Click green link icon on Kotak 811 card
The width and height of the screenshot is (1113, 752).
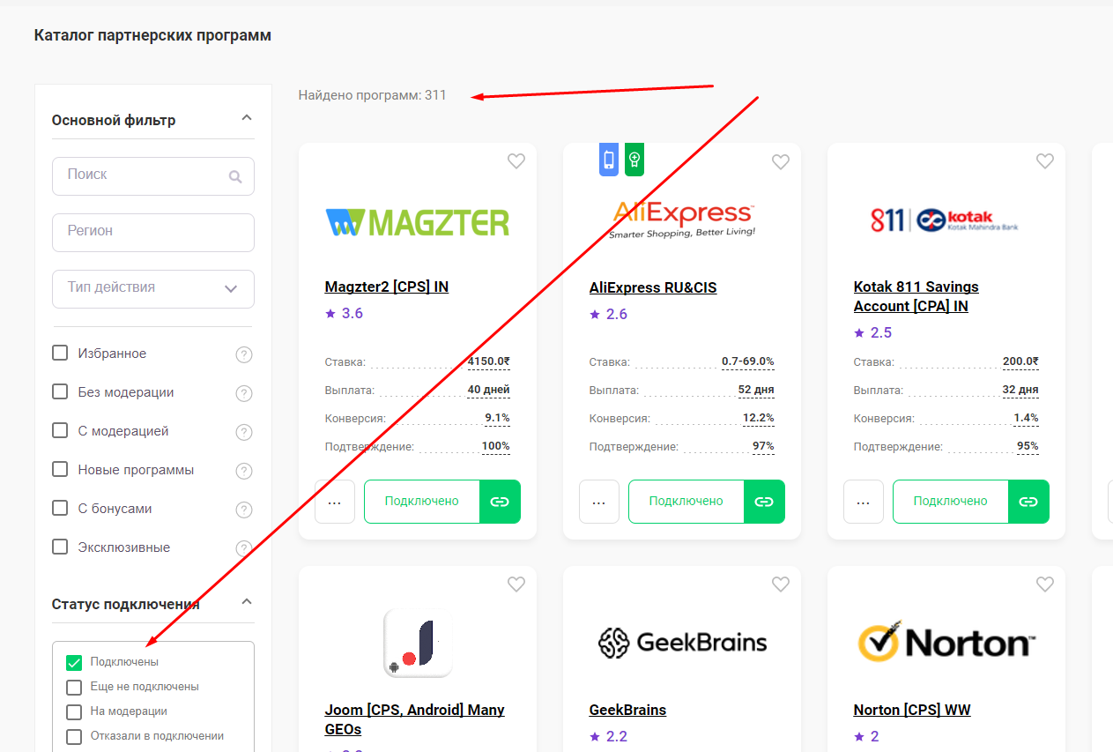click(1028, 502)
